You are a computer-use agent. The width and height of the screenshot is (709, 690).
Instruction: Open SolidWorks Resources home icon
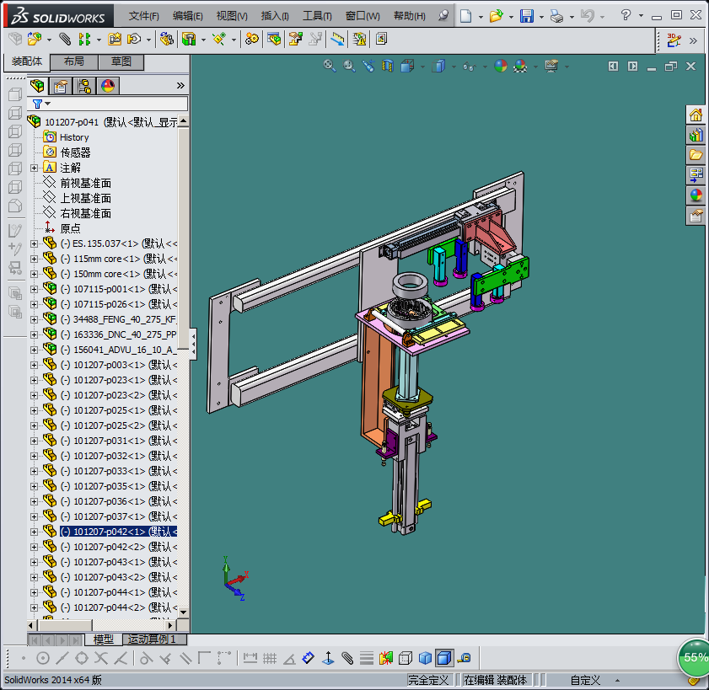696,115
